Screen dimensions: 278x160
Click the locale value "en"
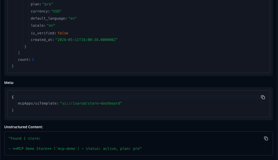(x=51, y=25)
